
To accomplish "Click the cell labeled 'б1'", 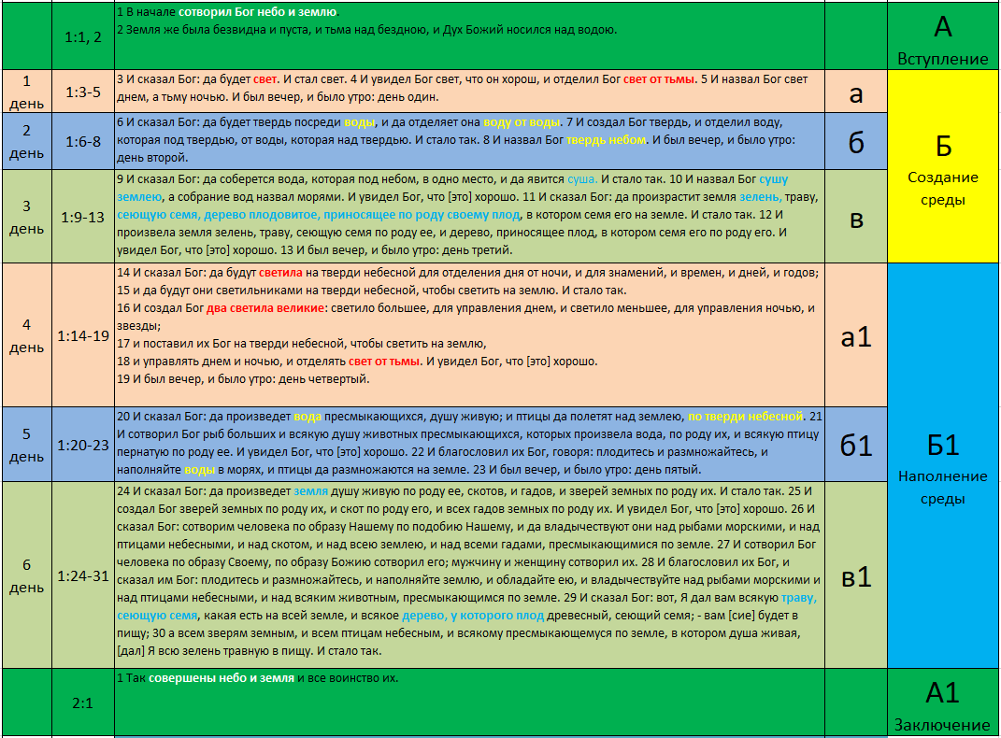I will tap(855, 445).
